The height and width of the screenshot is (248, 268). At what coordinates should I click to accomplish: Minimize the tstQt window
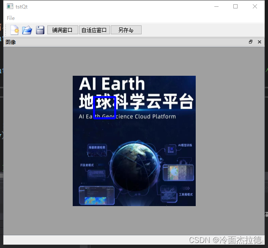[x=216, y=6]
